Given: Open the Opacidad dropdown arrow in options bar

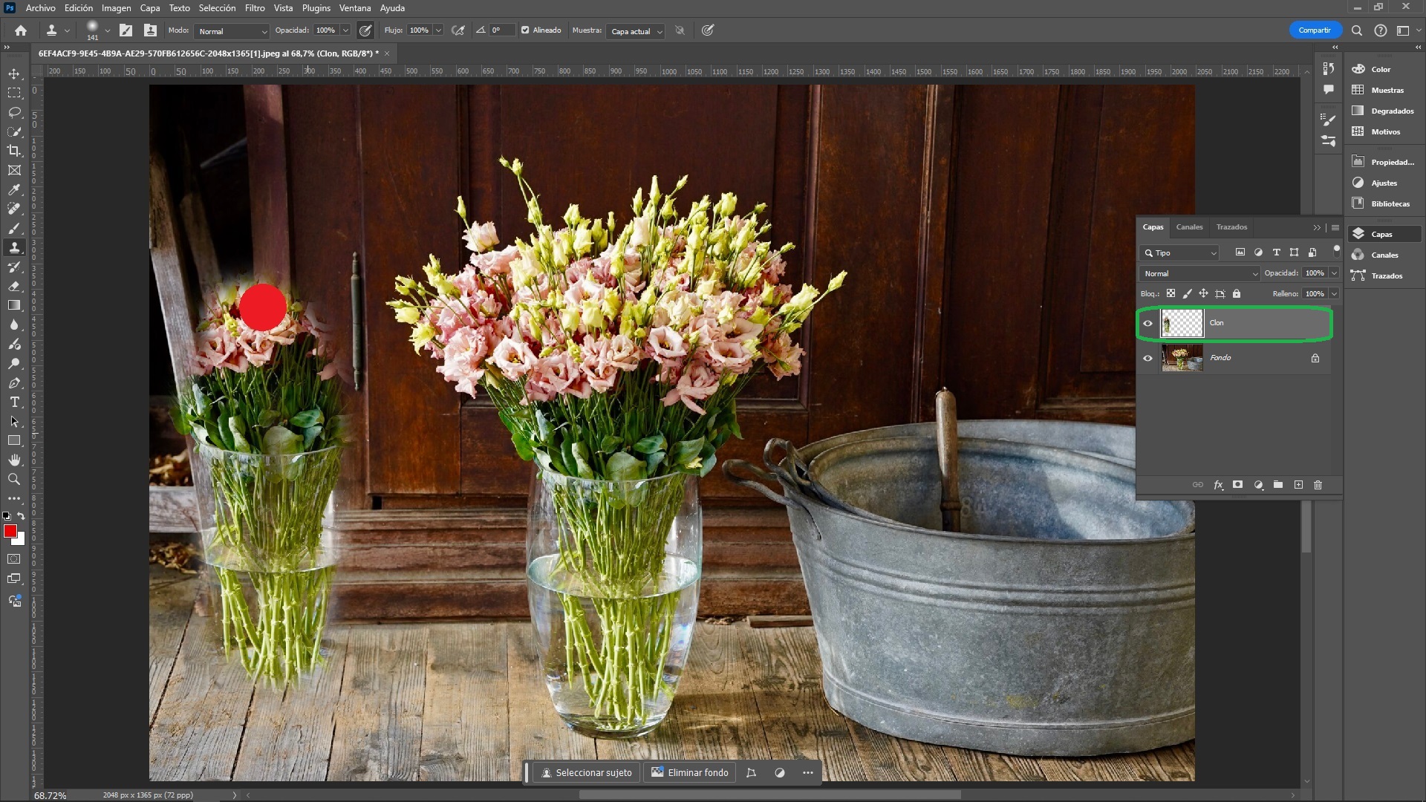Looking at the screenshot, I should [345, 30].
